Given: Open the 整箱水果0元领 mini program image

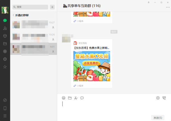Looking at the screenshot, I should point(91,66).
